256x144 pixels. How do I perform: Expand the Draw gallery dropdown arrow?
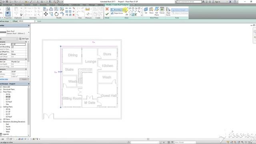pos(142,15)
